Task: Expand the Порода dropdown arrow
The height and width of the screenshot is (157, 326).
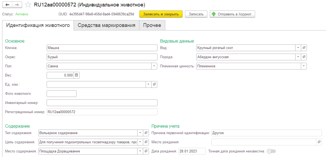Action: (298, 57)
